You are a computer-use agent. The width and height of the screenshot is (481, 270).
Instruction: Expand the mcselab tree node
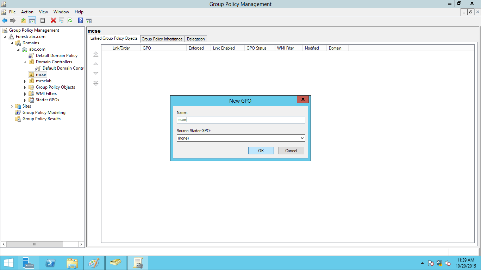[x=25, y=81]
